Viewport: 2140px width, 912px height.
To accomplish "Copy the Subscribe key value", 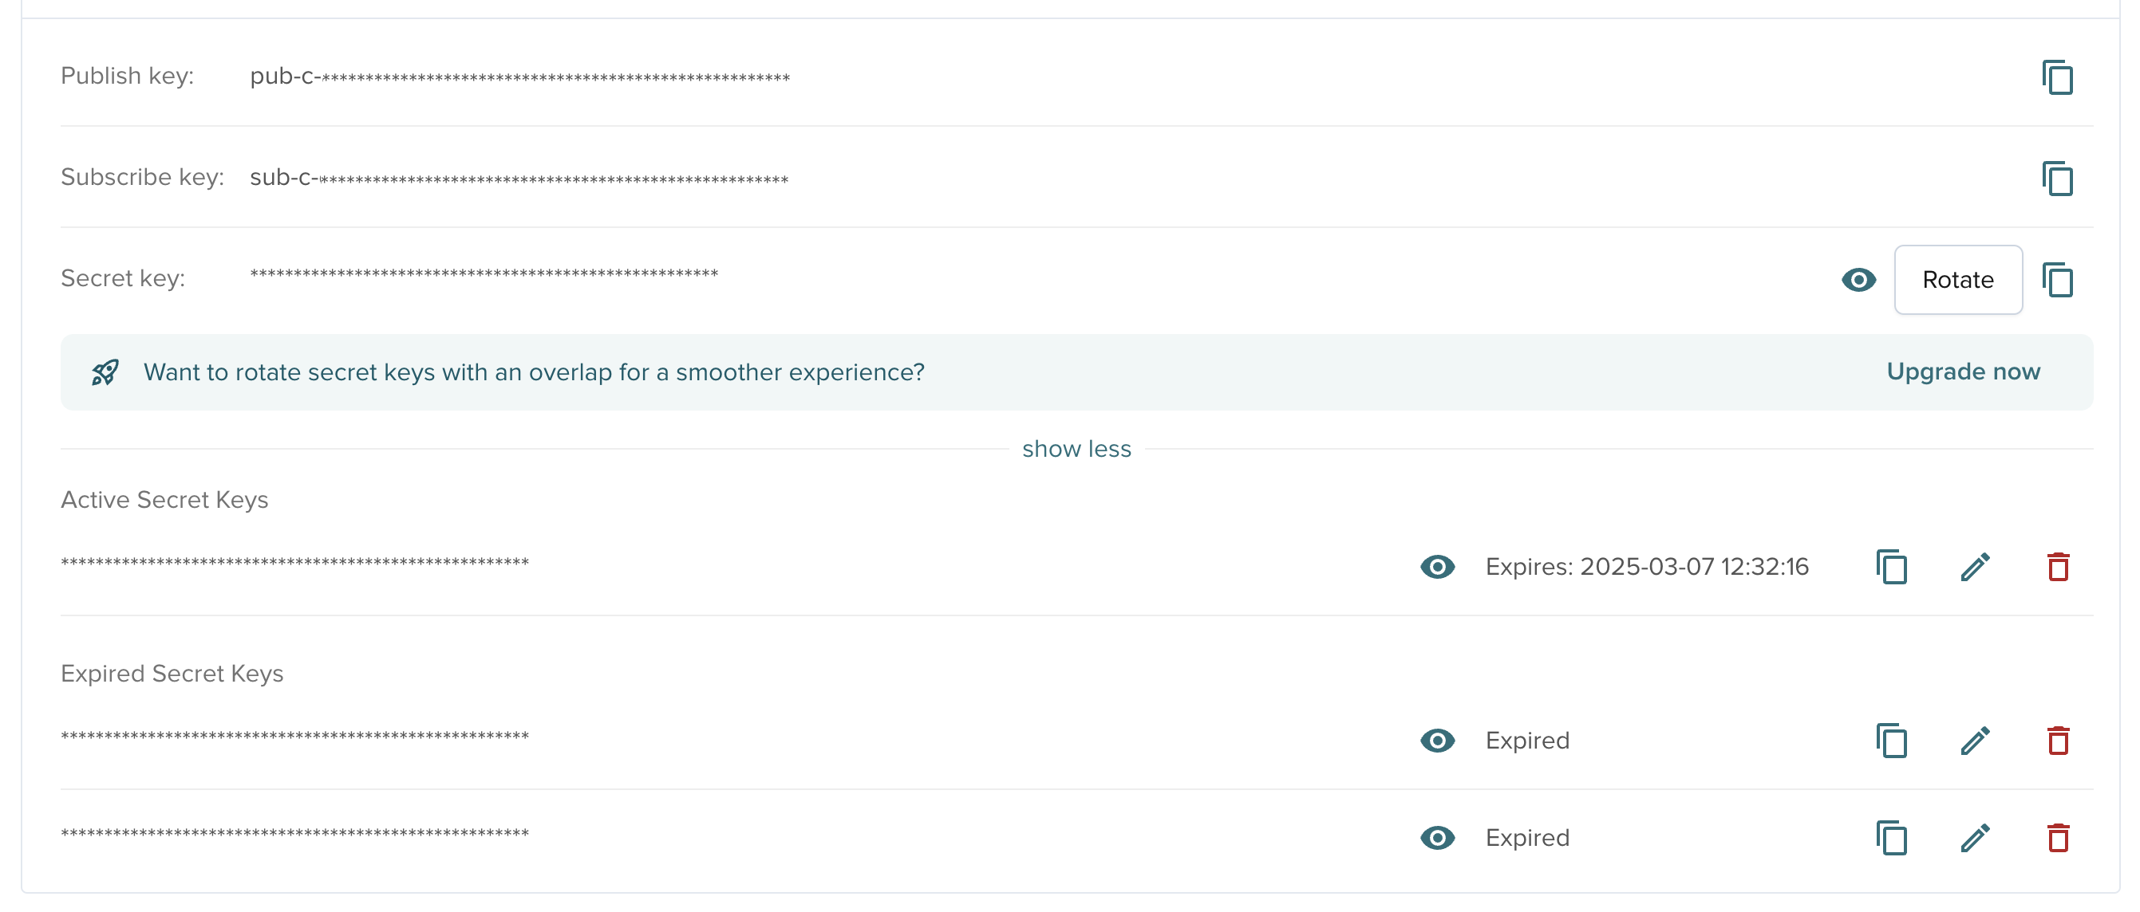I will (2057, 179).
